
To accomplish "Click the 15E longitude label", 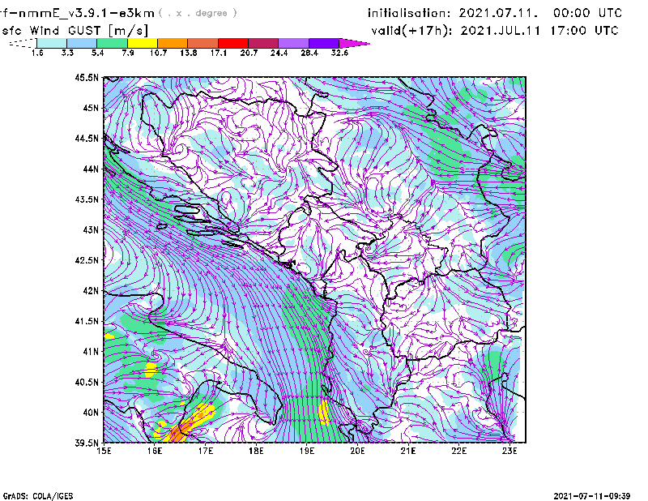I will 104,451.
